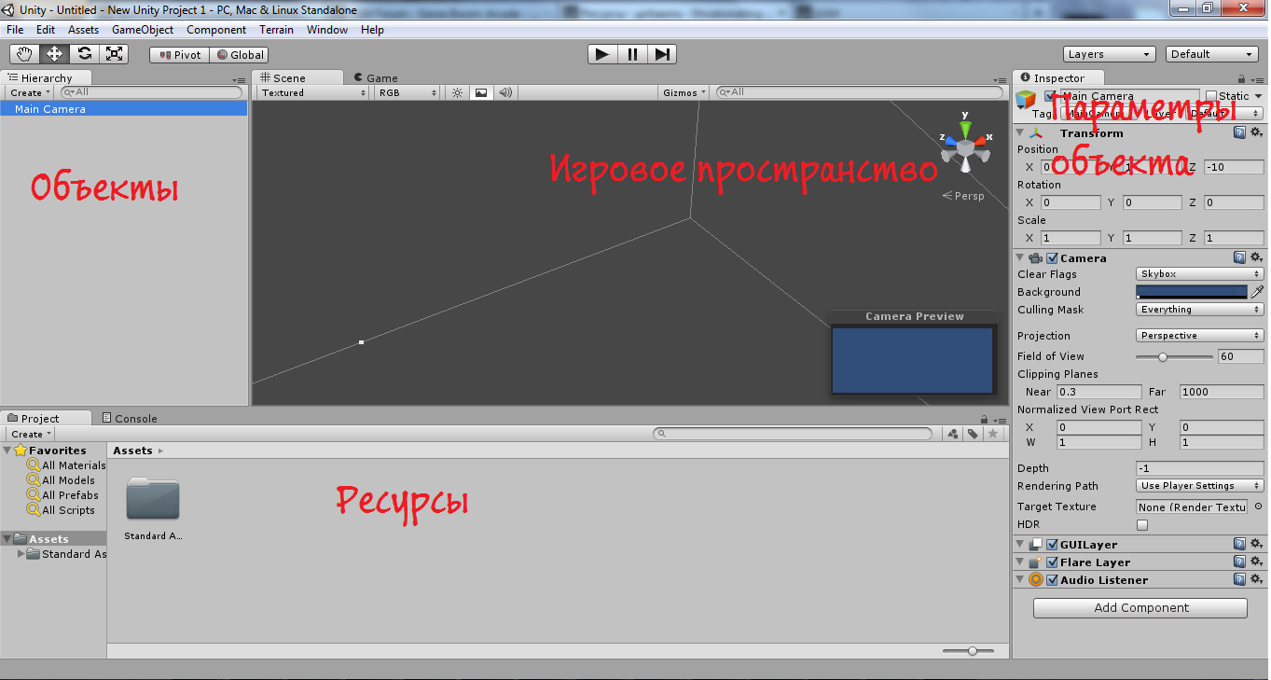Image resolution: width=1271 pixels, height=680 pixels.
Task: Start Play mode with the Play button
Action: click(602, 54)
